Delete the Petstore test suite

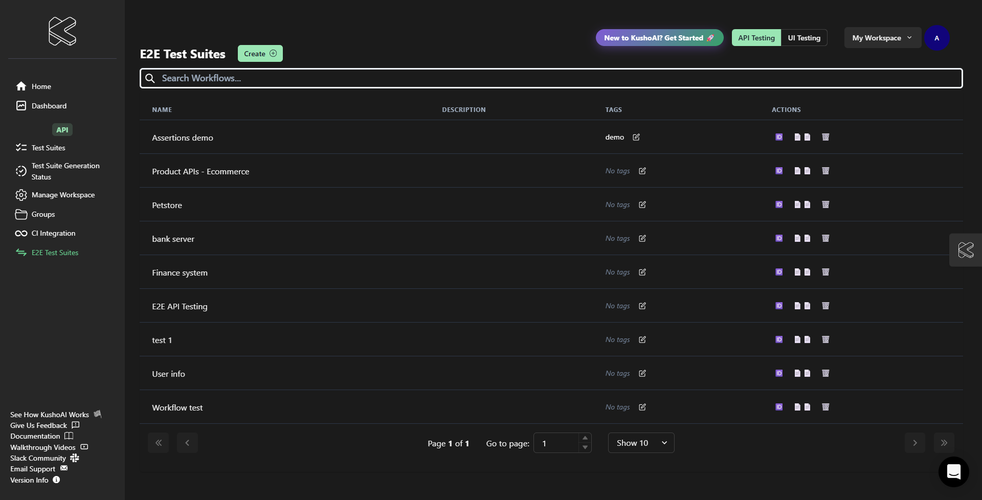coord(825,204)
